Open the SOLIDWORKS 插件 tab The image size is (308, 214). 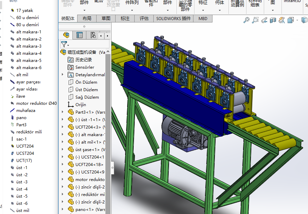pyautogui.click(x=173, y=19)
